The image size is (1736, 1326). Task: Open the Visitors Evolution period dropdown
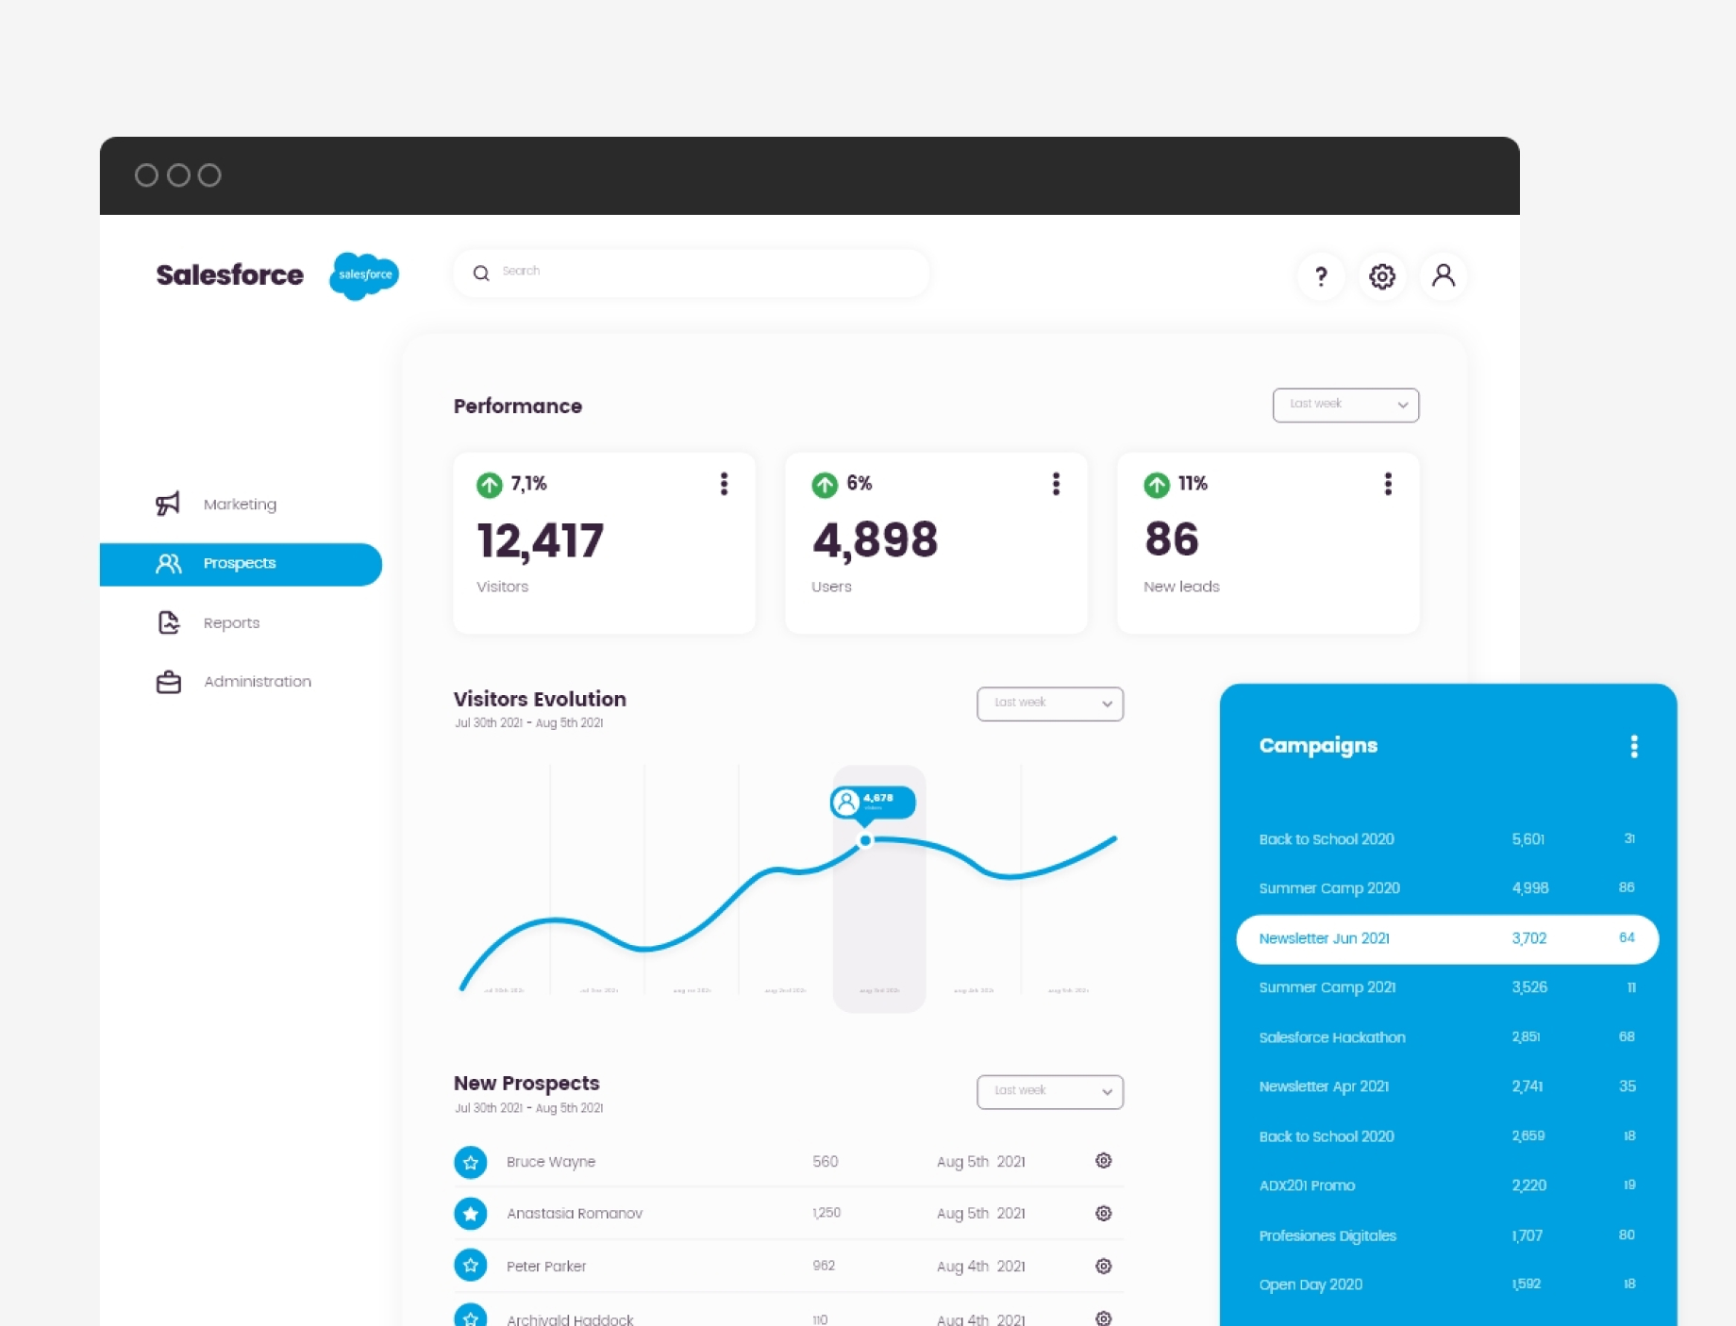click(x=1049, y=704)
